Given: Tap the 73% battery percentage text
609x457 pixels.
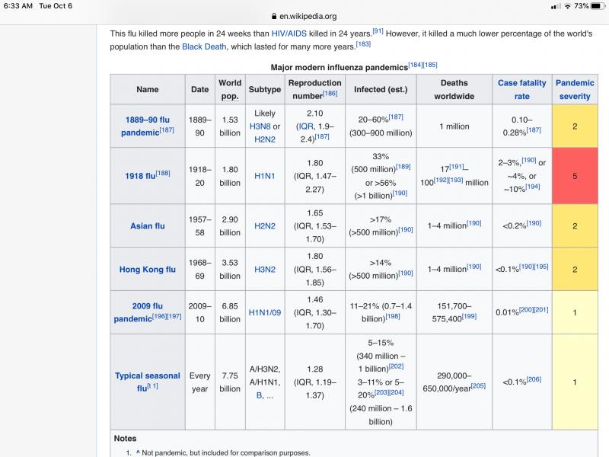Looking at the screenshot, I should tap(581, 6).
